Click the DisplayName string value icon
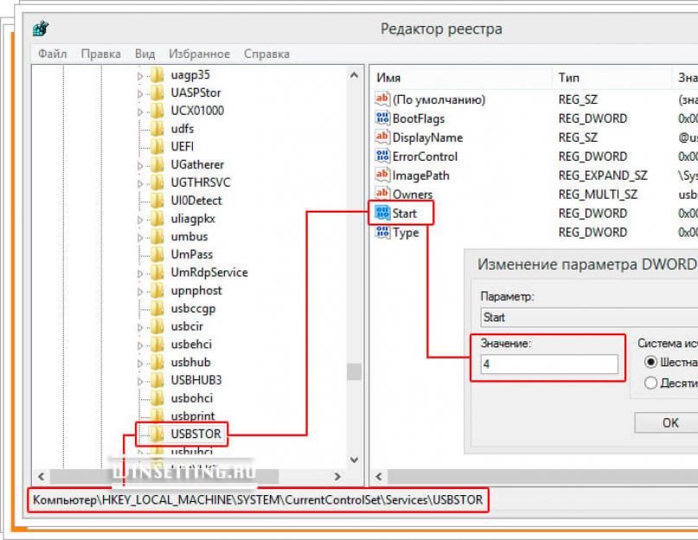The width and height of the screenshot is (698, 540). pyautogui.click(x=382, y=137)
